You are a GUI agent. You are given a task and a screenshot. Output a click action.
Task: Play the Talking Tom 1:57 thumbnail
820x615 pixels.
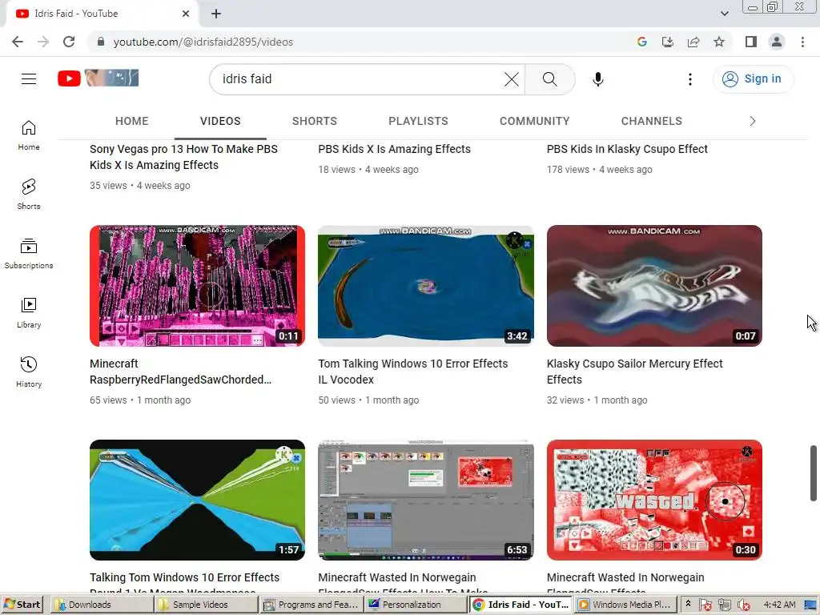coord(197,500)
